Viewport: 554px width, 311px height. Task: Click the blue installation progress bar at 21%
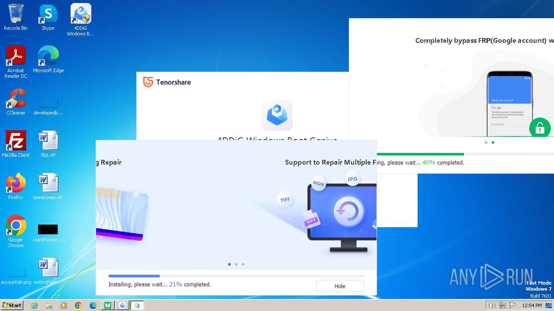(134, 276)
